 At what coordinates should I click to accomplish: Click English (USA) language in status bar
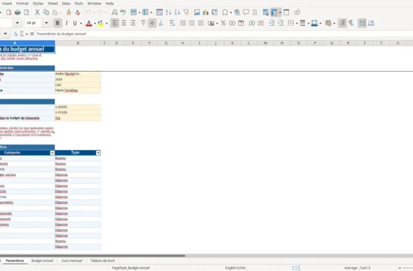(x=235, y=268)
